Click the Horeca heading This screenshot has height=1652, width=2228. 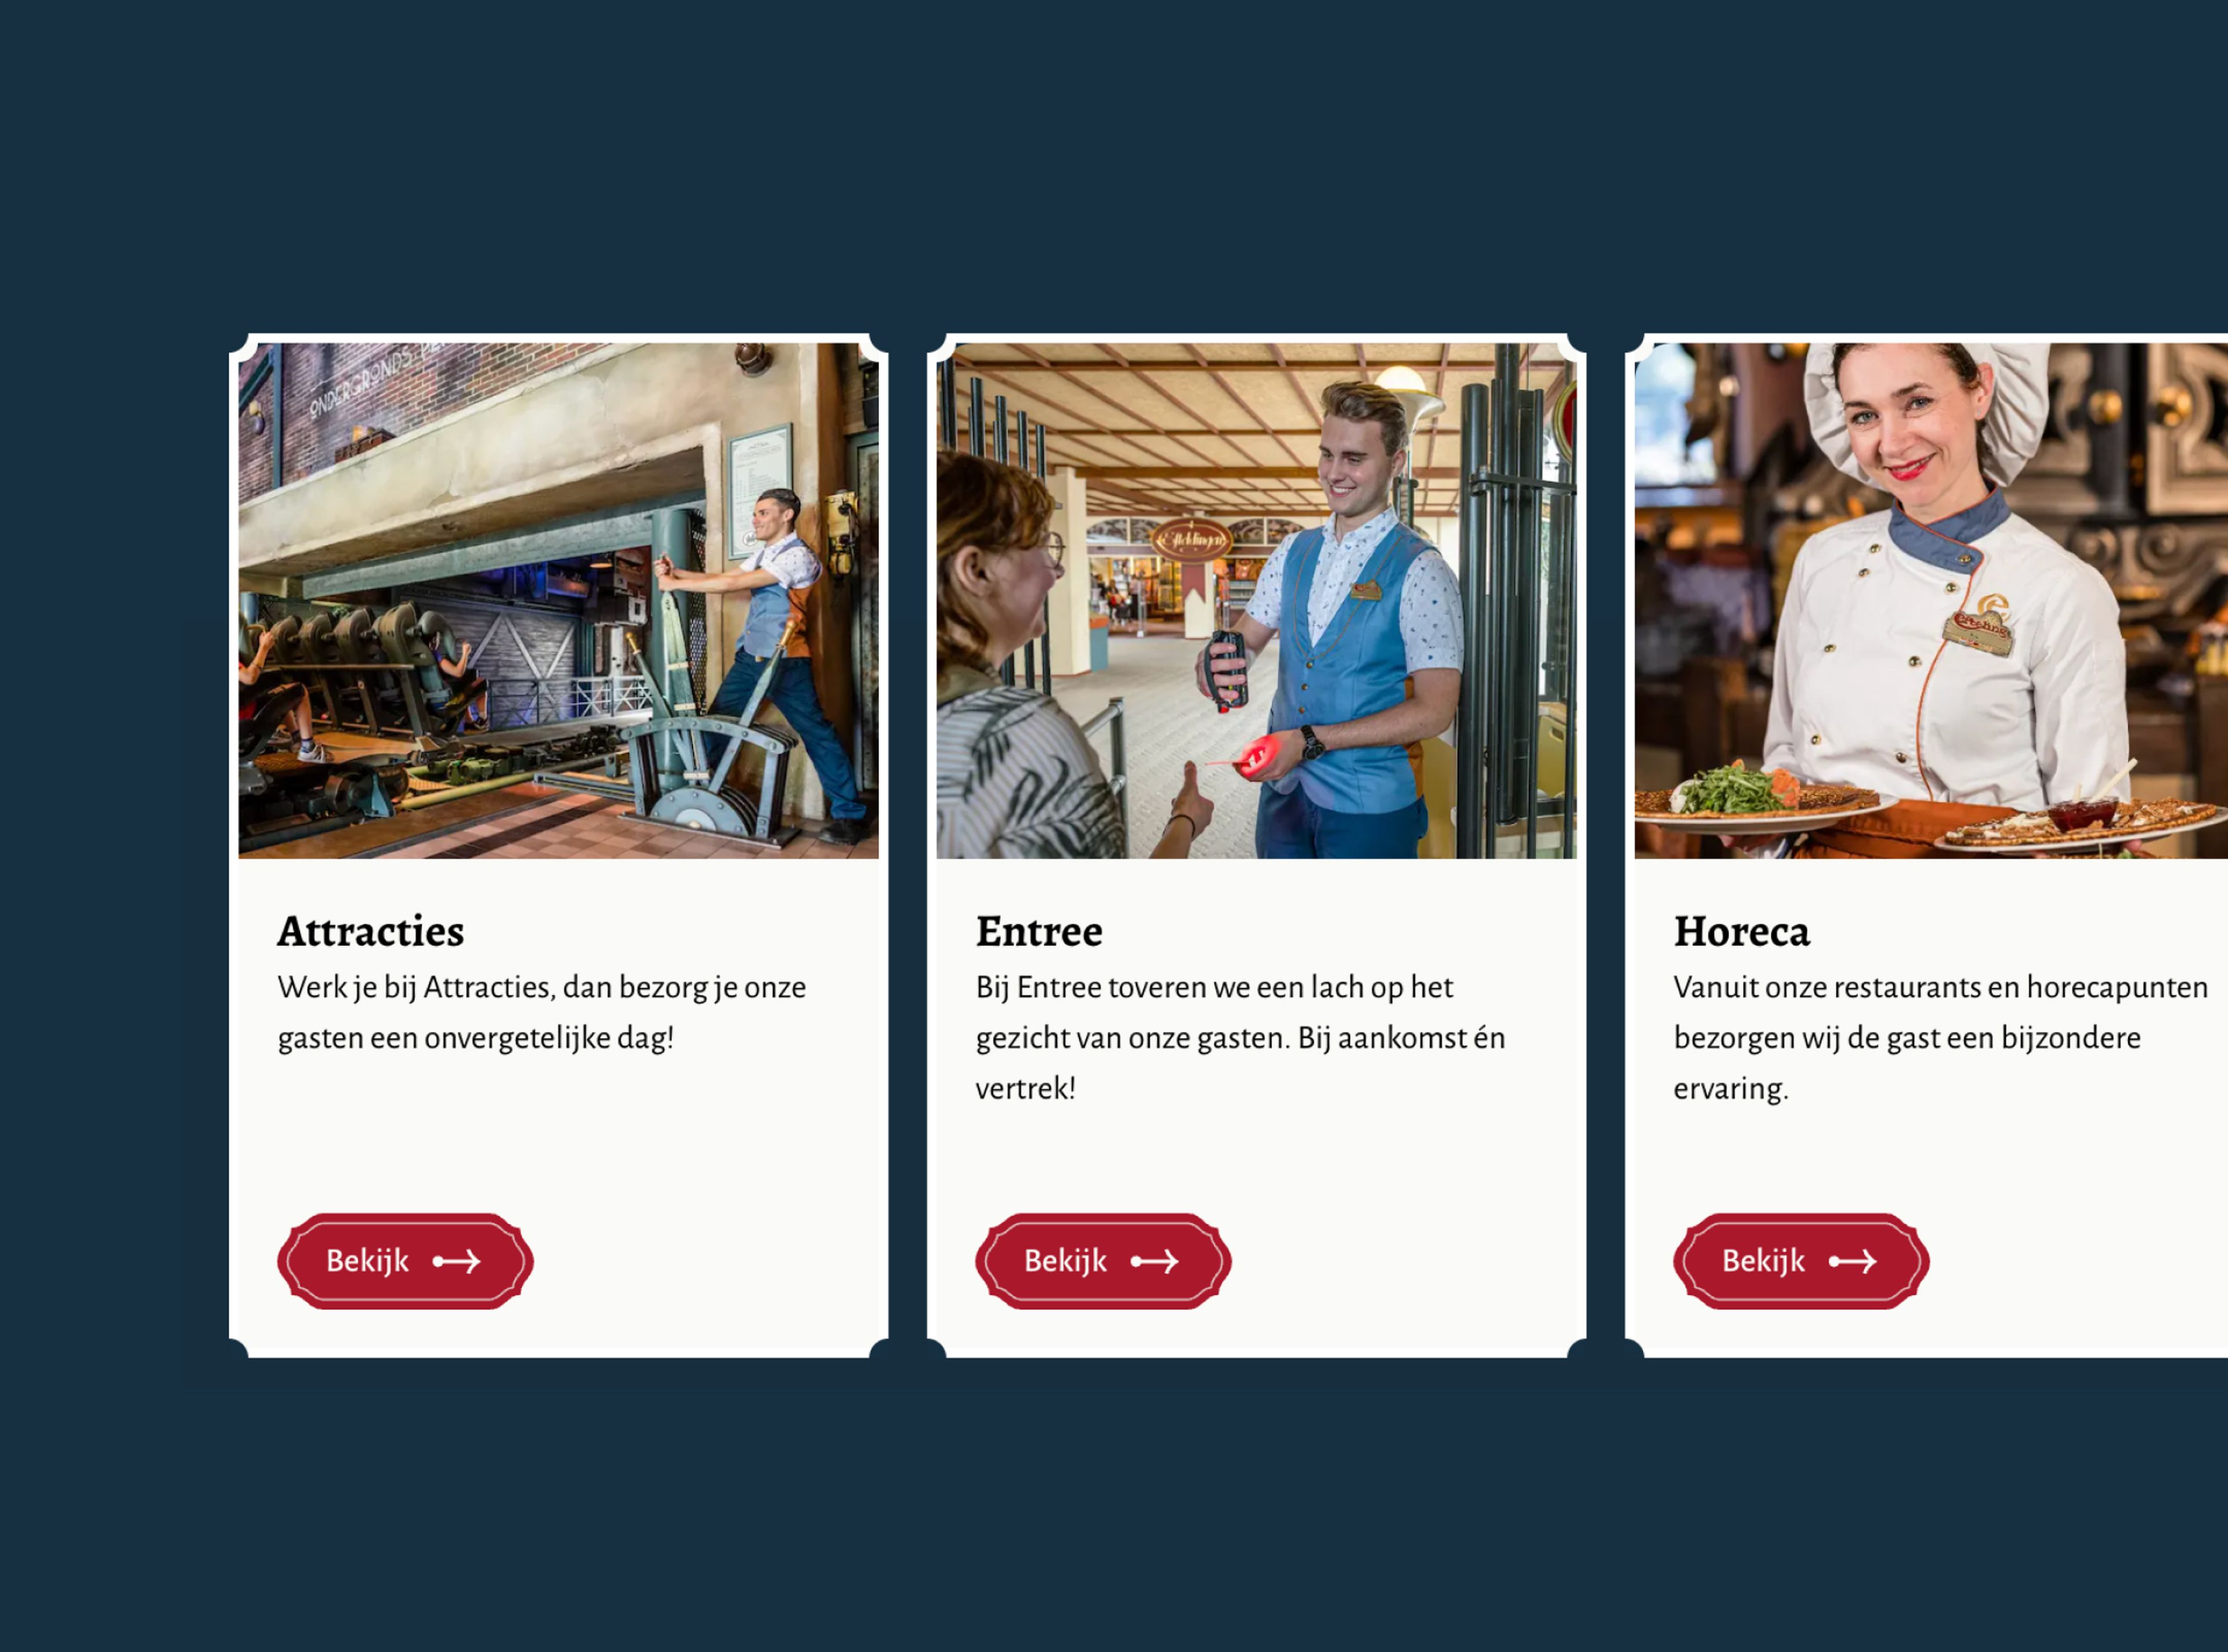(1741, 931)
